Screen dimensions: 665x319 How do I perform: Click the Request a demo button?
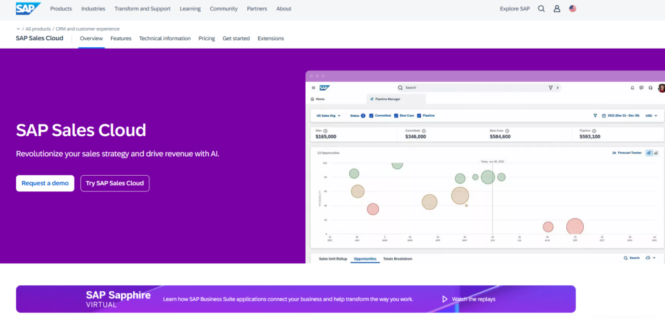[x=45, y=183]
